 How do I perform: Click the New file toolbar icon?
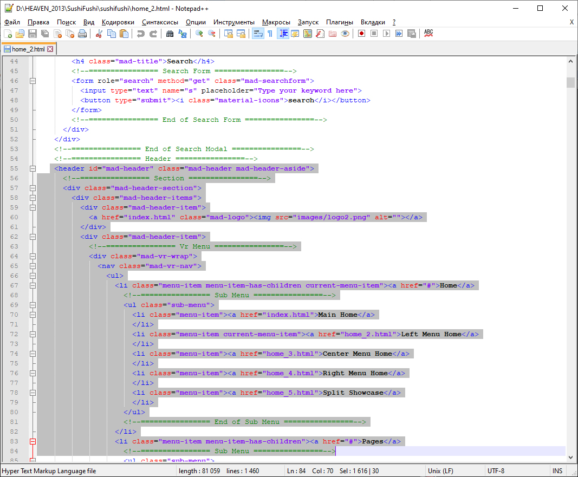[8, 34]
